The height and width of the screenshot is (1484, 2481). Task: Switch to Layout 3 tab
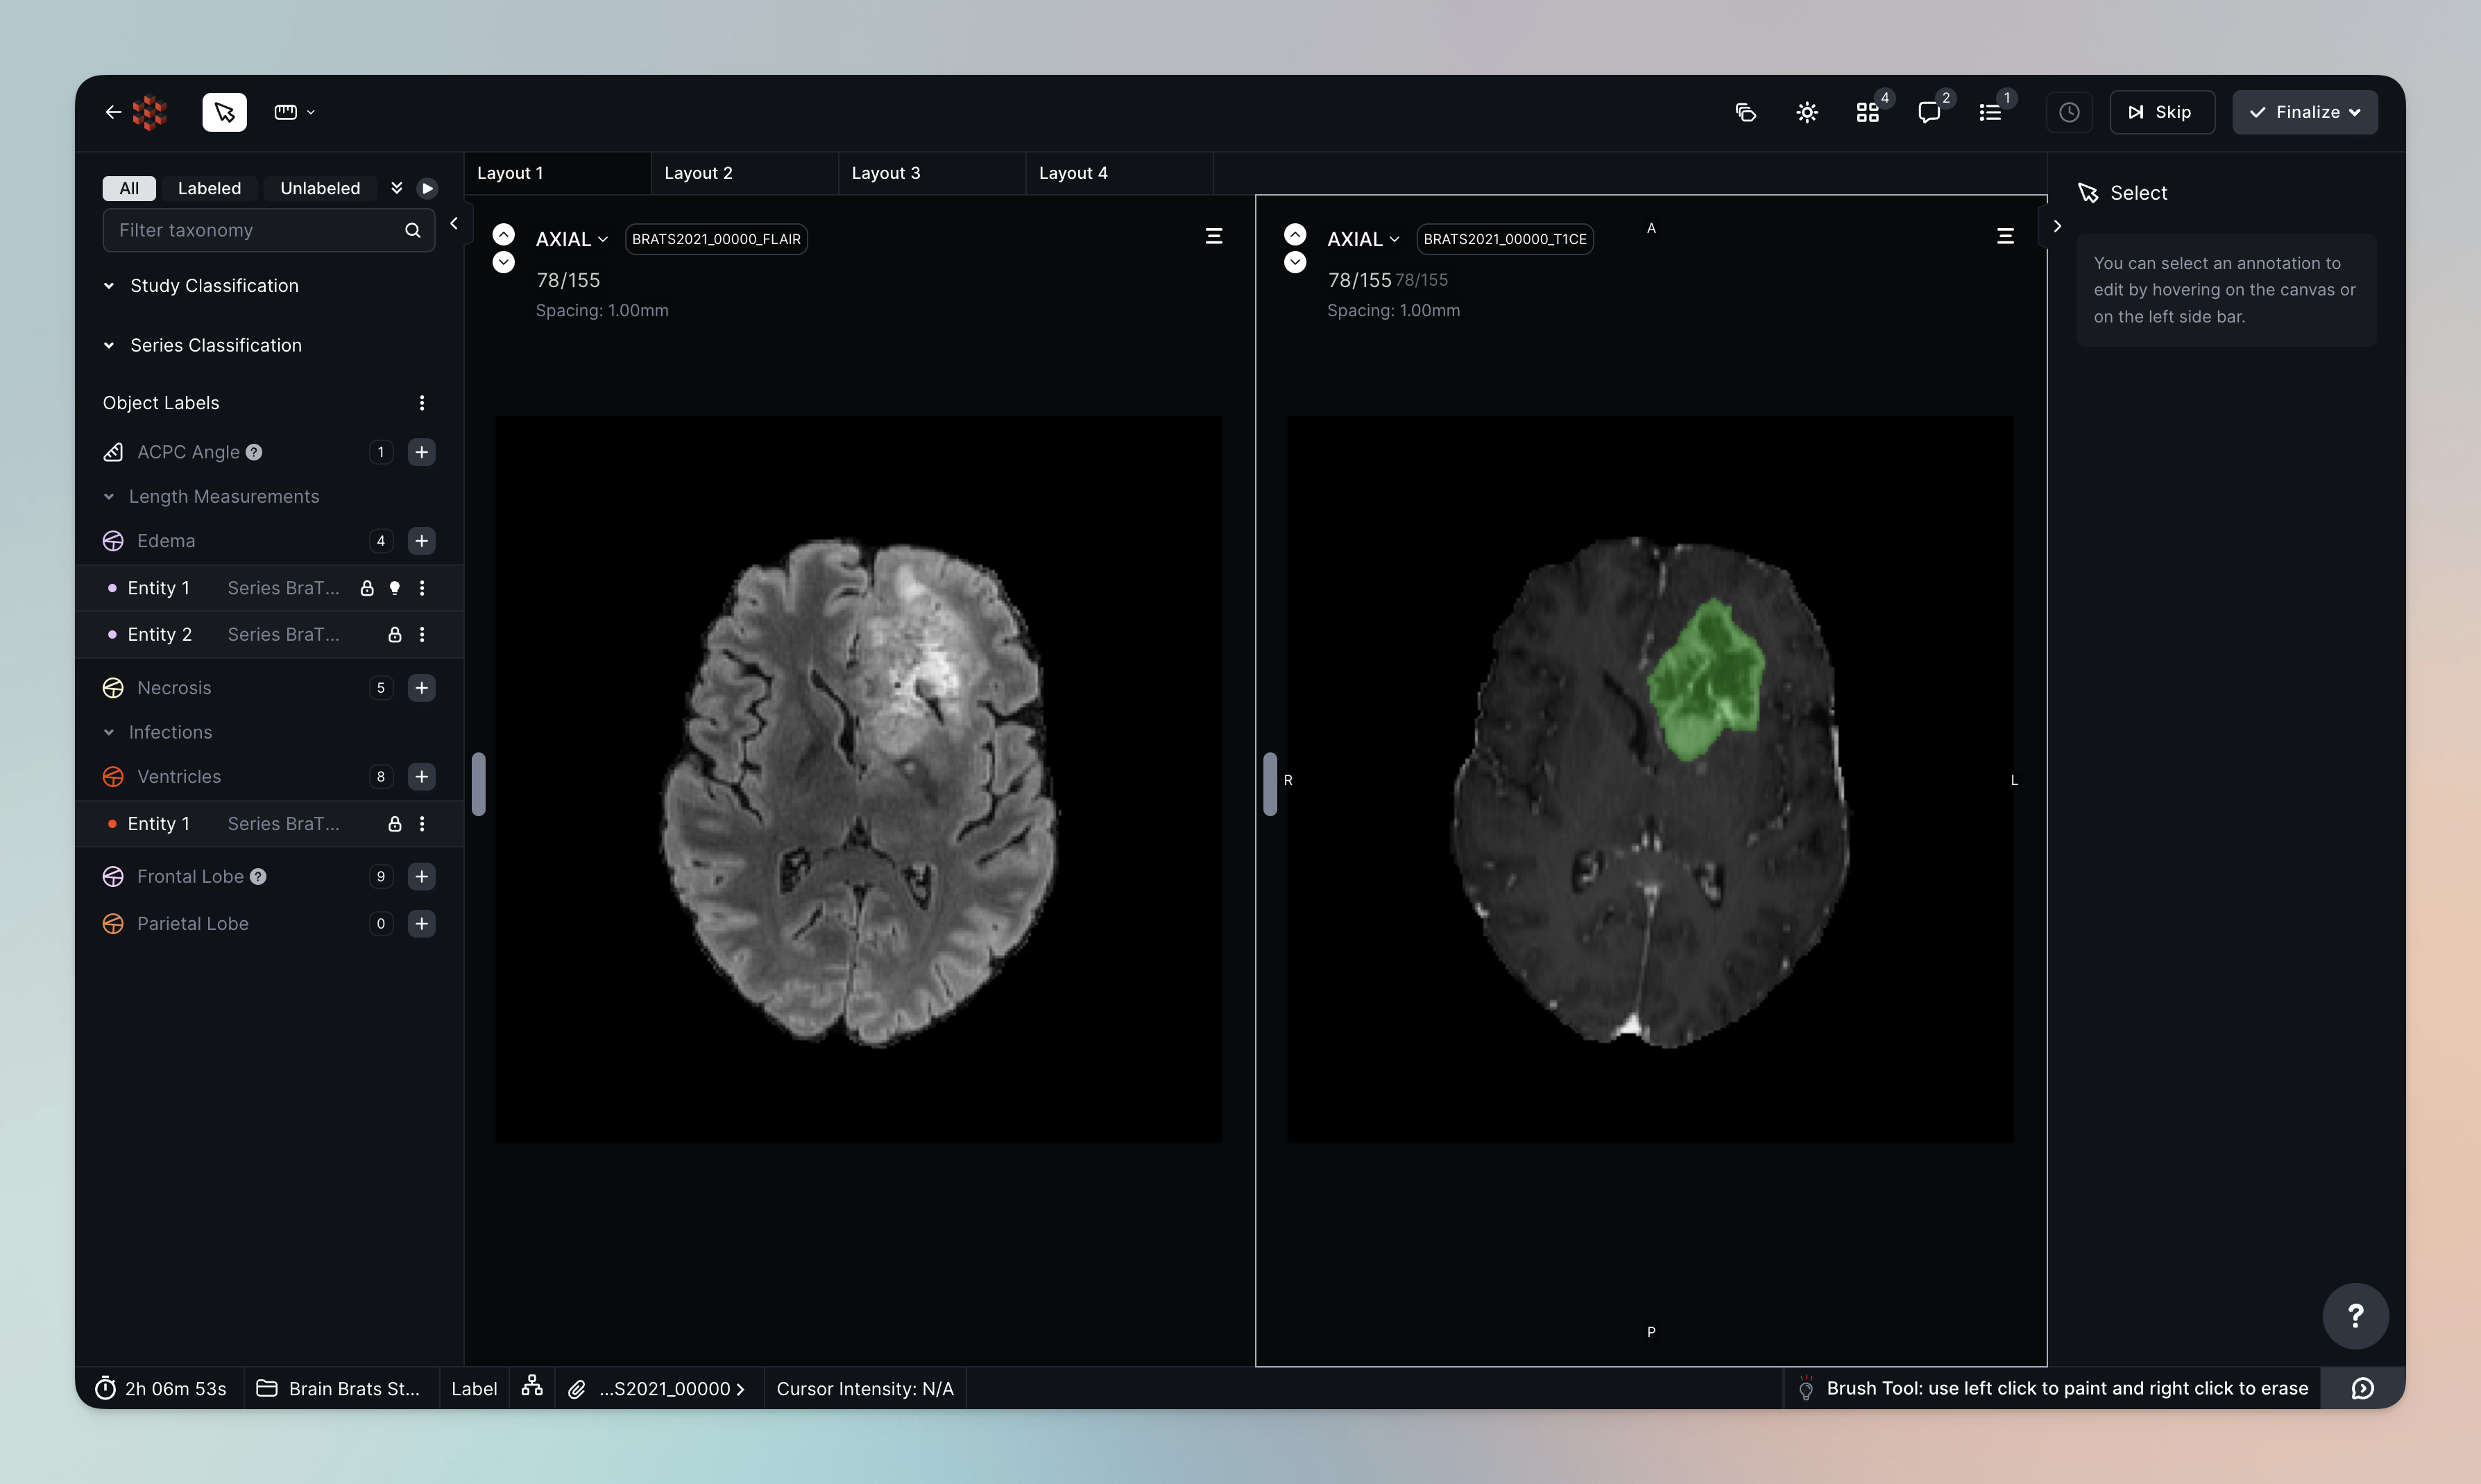(887, 173)
